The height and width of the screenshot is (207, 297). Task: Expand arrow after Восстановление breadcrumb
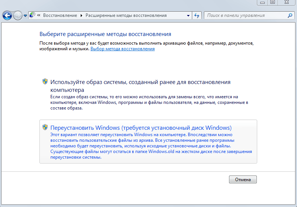[x=81, y=15]
